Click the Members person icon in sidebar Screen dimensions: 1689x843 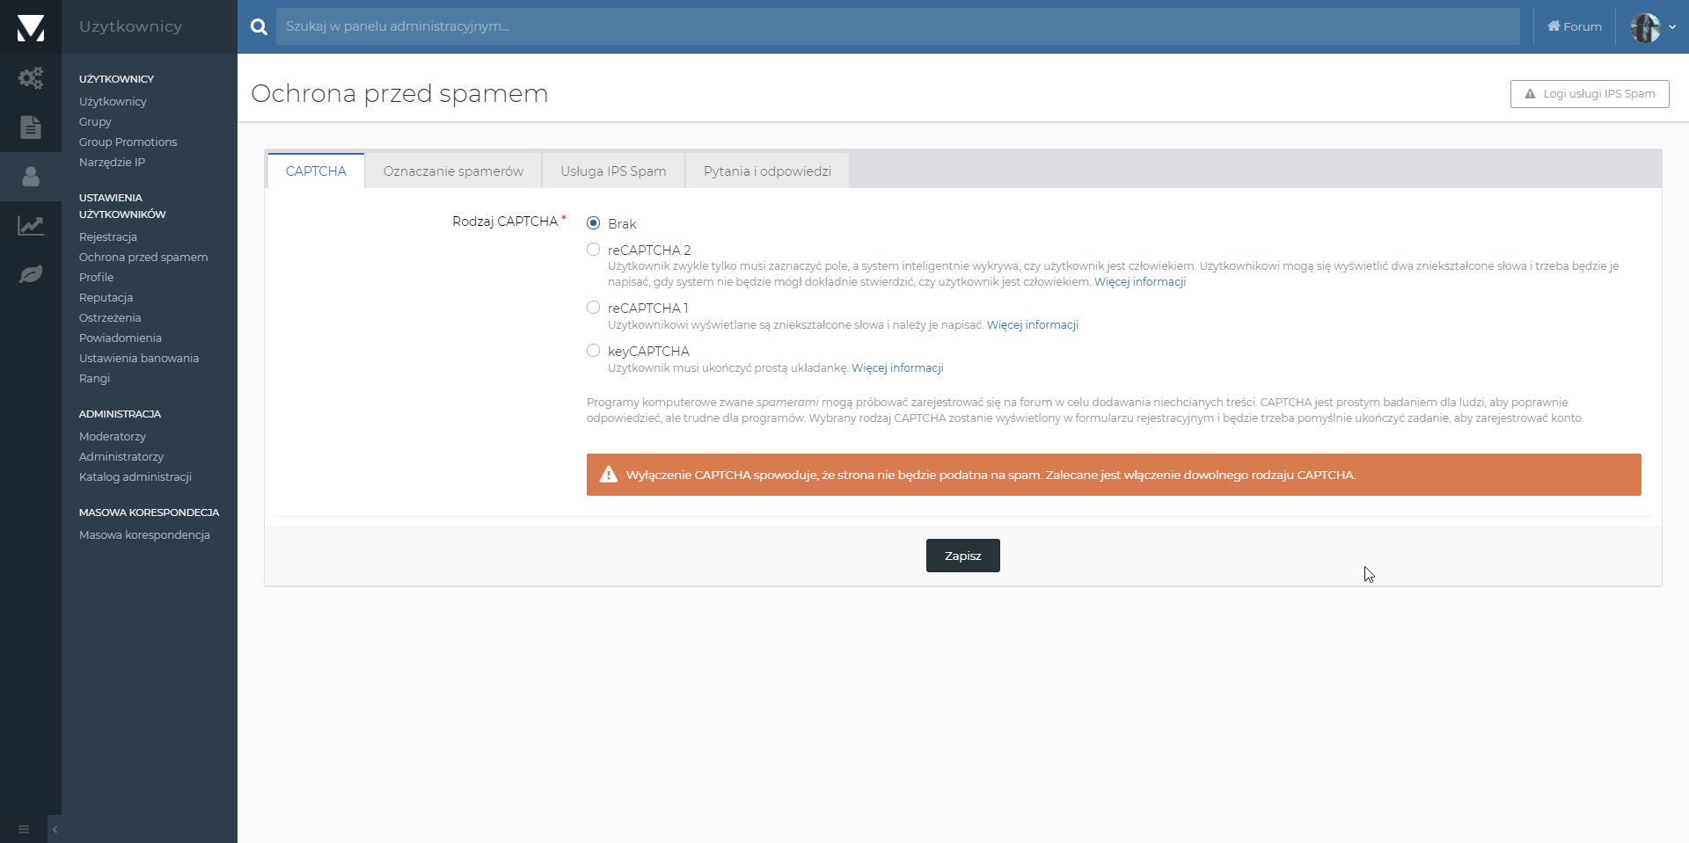point(31,177)
